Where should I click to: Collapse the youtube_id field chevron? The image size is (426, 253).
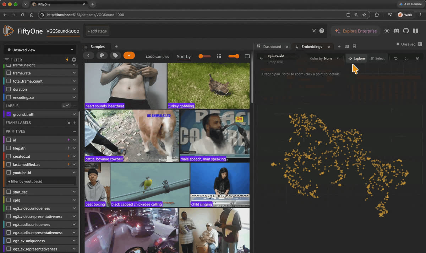pyautogui.click(x=74, y=173)
